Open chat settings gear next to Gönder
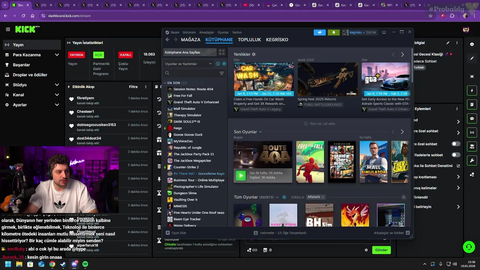This screenshot has height=270, width=480. pos(366,250)
